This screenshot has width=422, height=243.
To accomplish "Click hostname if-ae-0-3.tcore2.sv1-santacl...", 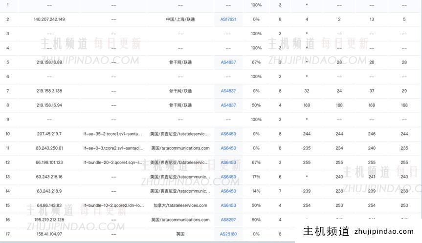I will click(x=113, y=148).
